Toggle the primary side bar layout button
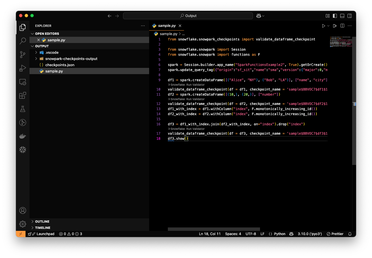Viewport: 372px width, 258px height. [x=335, y=16]
